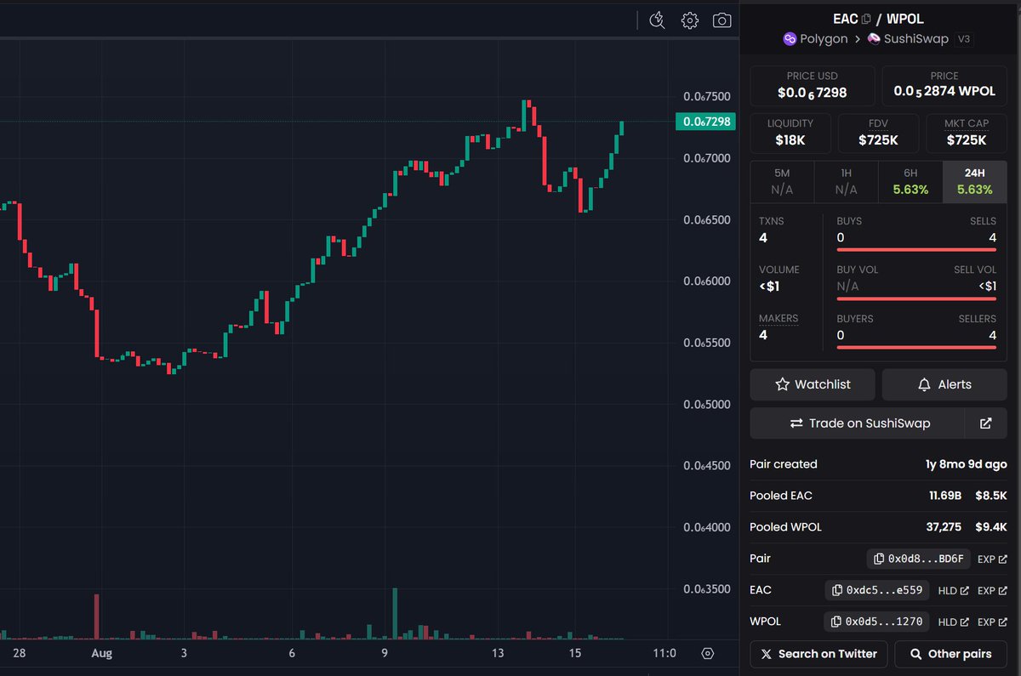Take a chart screenshot with the camera icon
Image resolution: width=1021 pixels, height=676 pixels.
click(x=722, y=20)
